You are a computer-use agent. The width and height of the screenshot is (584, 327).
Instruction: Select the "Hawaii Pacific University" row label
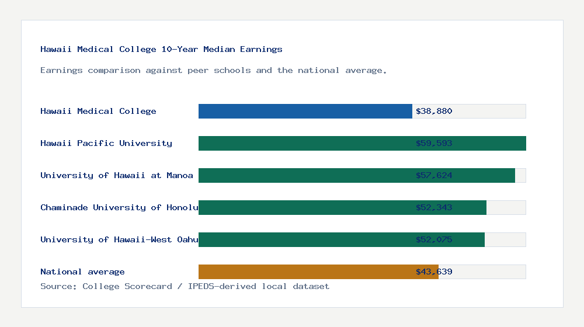[x=106, y=144]
